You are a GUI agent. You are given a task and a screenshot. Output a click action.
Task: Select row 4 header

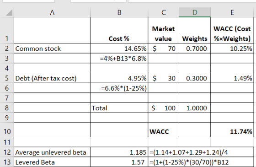pos(7,68)
